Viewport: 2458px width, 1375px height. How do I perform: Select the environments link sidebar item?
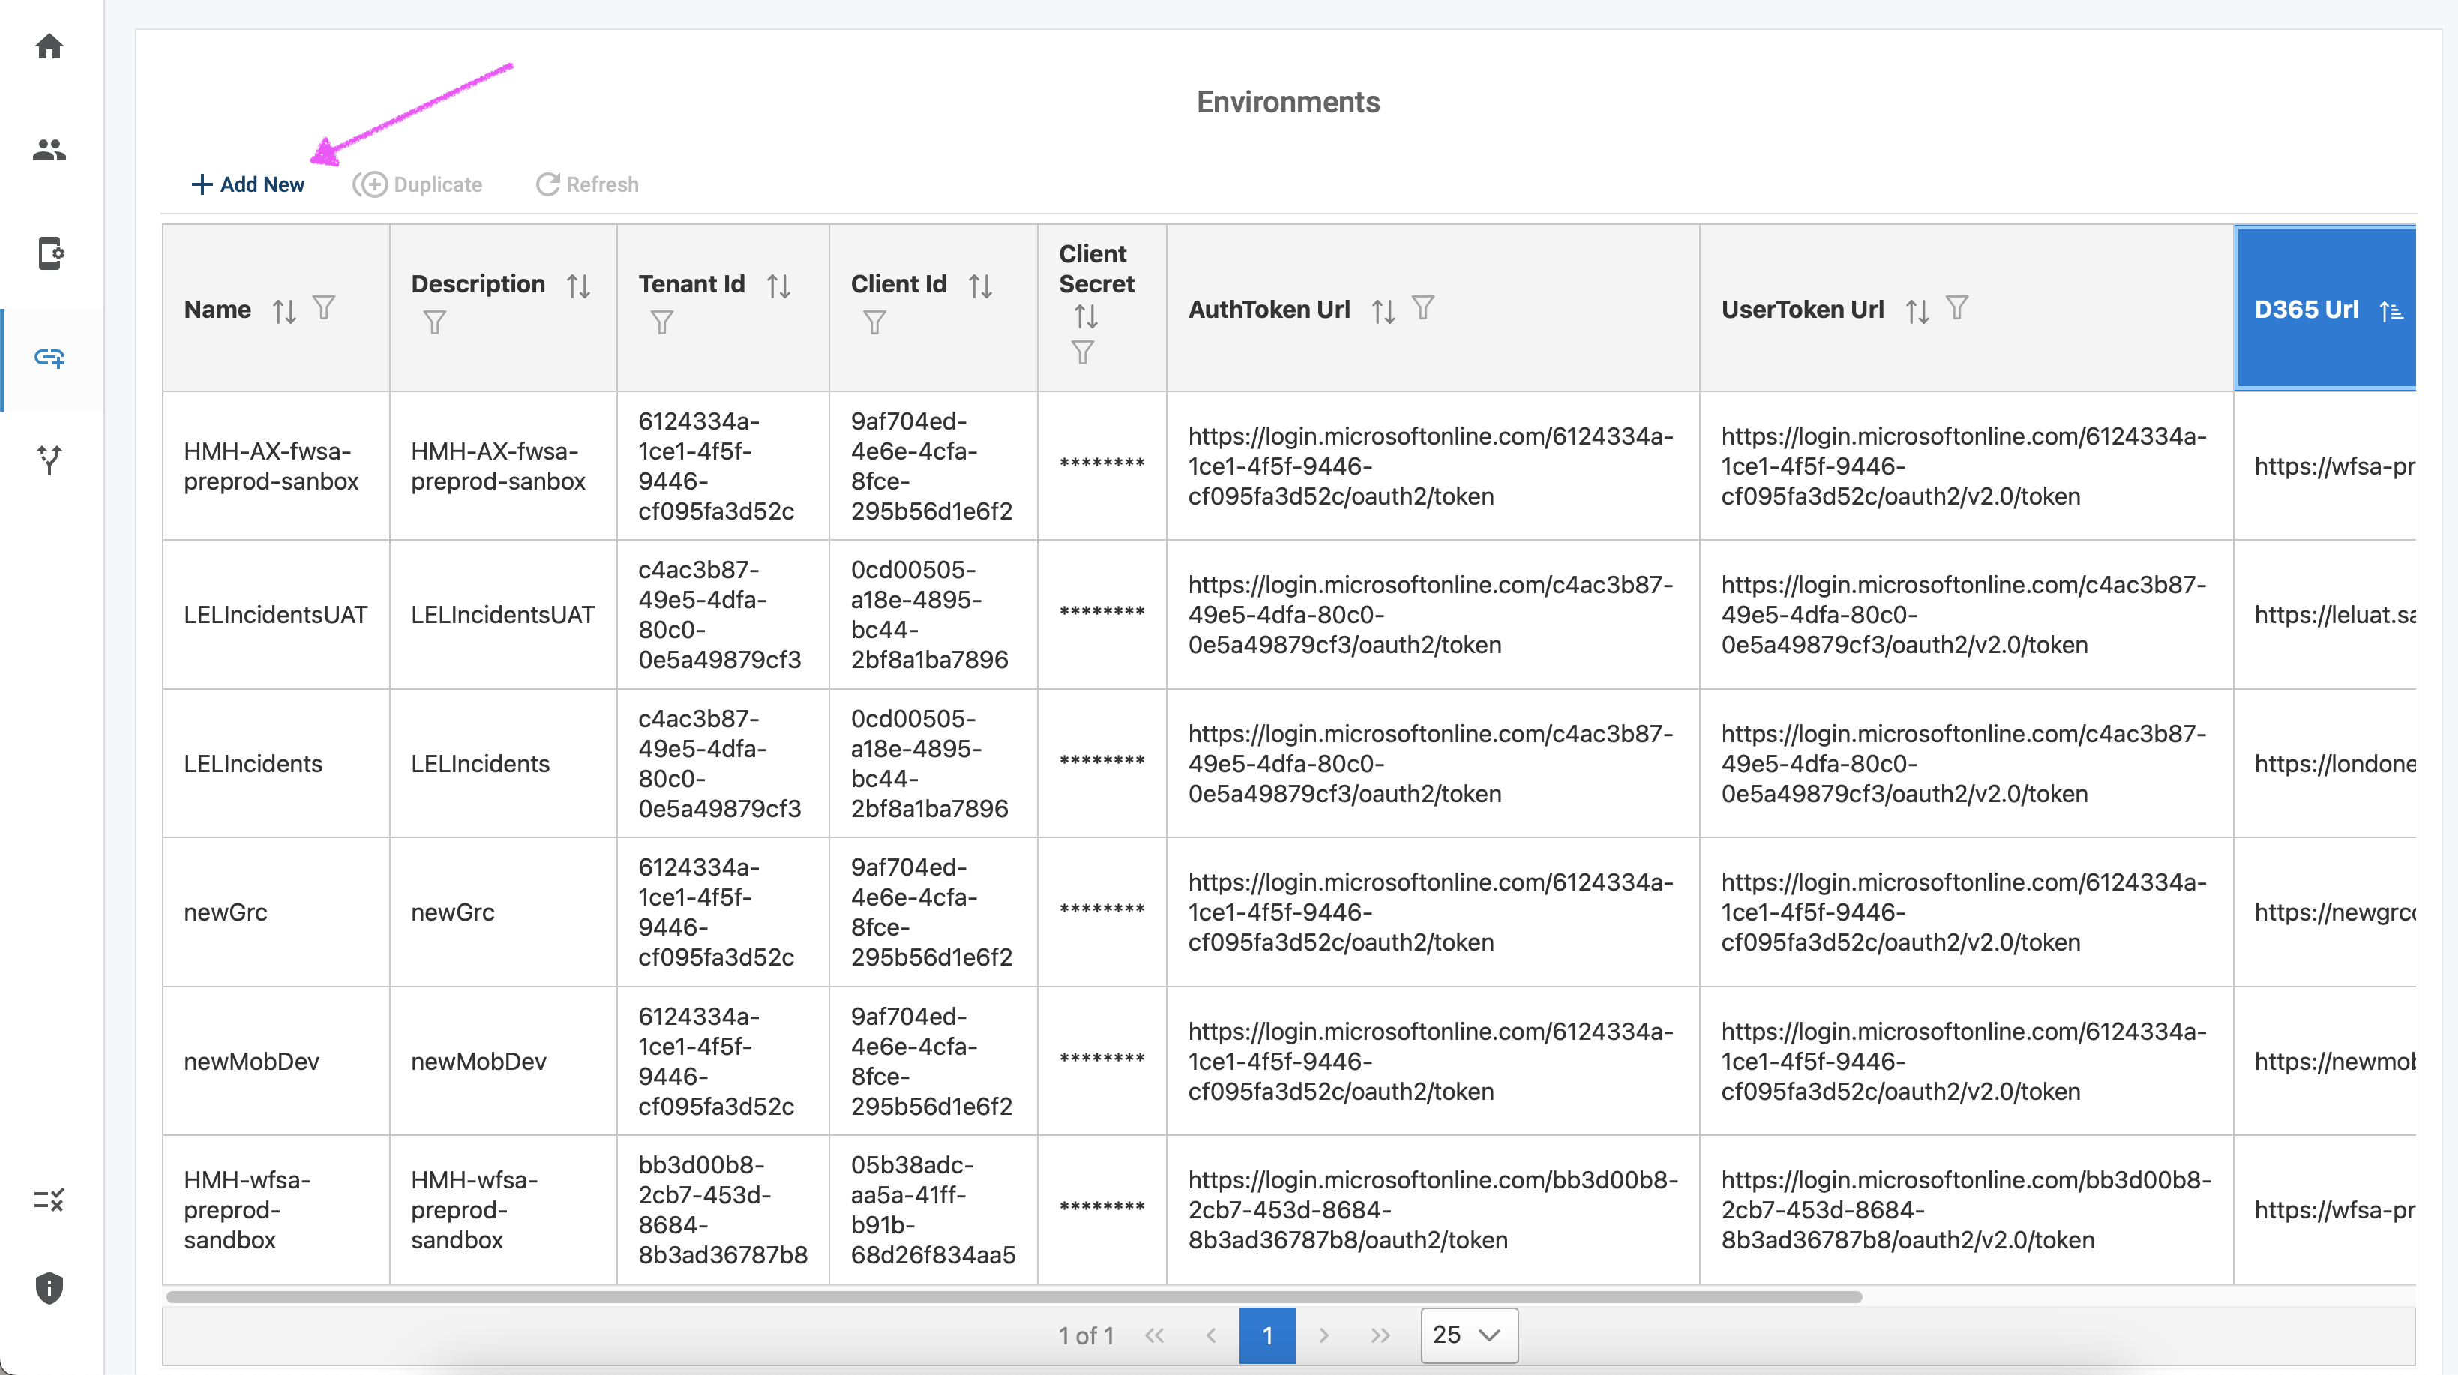tap(49, 358)
